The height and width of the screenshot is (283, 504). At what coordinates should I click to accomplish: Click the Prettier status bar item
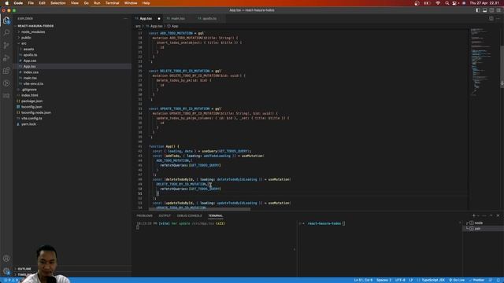coord(476,280)
